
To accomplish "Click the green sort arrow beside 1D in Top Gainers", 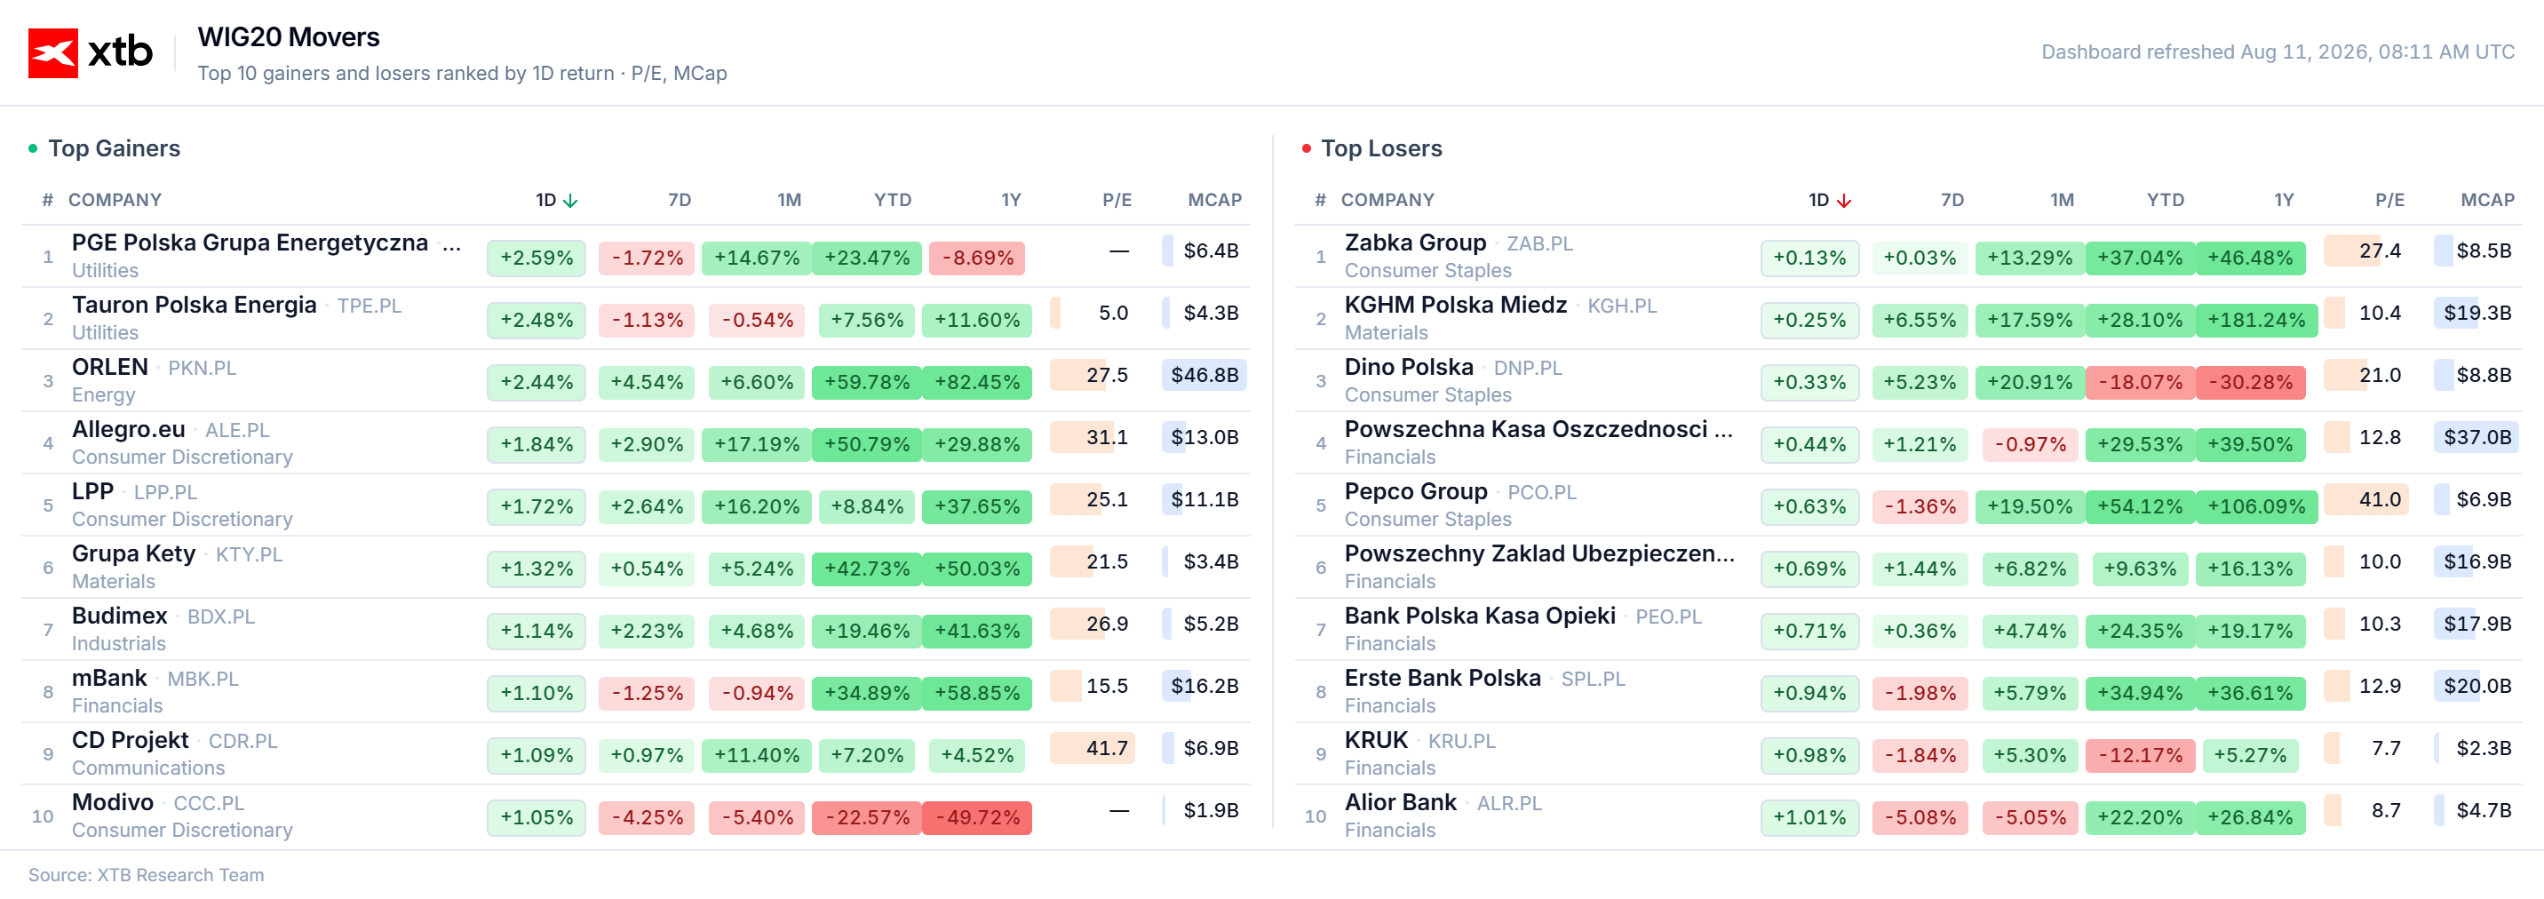I will 570,201.
